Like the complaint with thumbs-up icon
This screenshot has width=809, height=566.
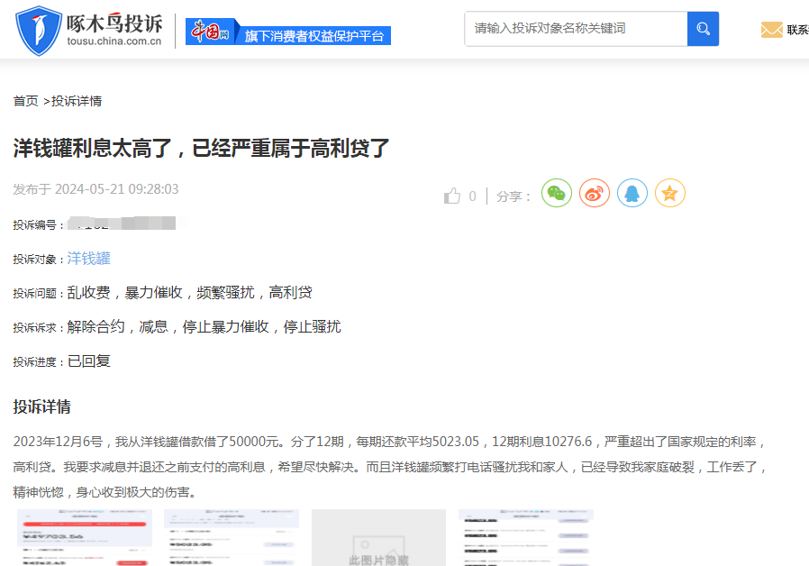[x=452, y=196]
